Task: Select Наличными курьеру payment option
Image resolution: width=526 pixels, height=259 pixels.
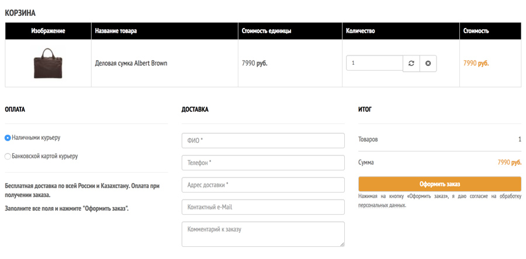Action: [8, 138]
